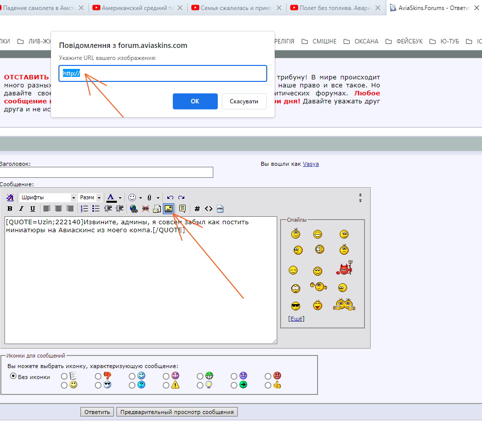
Task: Open the ОКСАНА bookmarks folder
Action: coord(361,41)
